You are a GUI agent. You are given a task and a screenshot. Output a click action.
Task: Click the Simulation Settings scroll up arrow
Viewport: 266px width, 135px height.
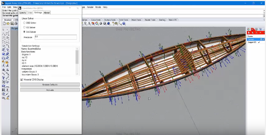(77, 49)
